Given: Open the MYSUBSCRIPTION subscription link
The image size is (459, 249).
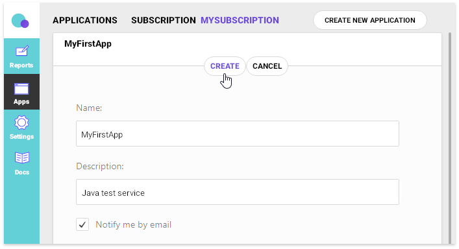Looking at the screenshot, I should [240, 20].
